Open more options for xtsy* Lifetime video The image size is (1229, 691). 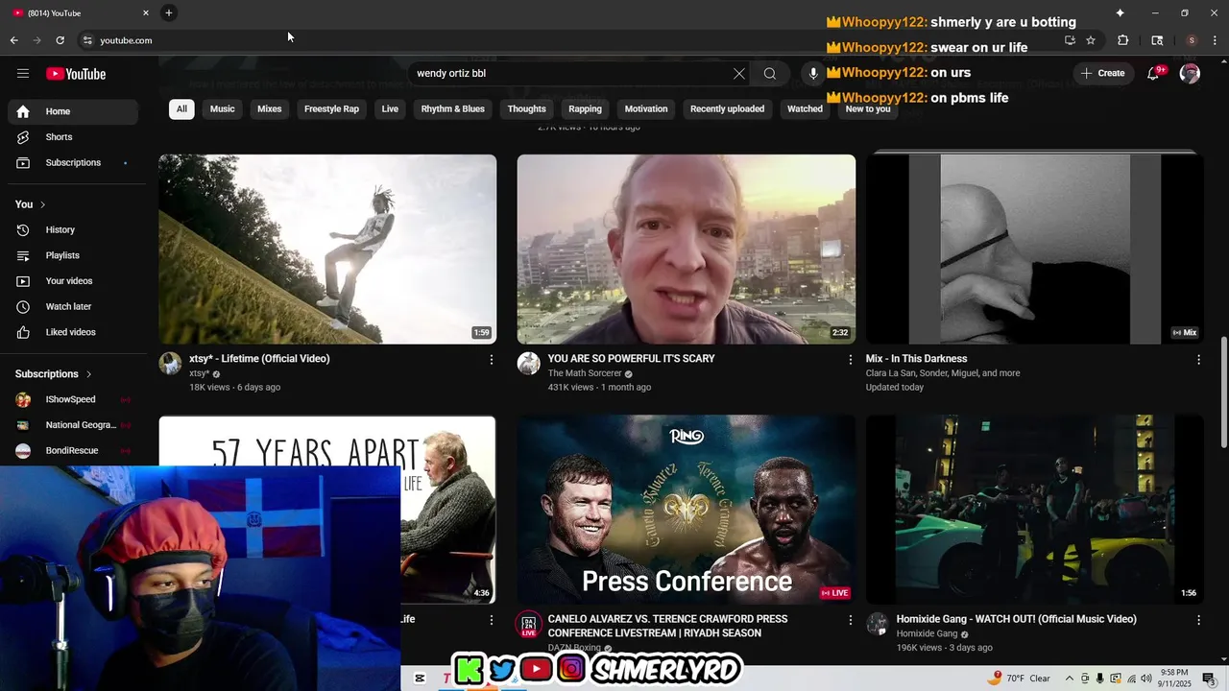[x=492, y=360]
